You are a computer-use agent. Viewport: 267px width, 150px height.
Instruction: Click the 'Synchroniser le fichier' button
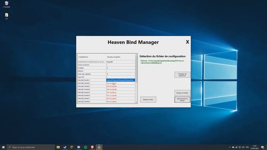182,100
